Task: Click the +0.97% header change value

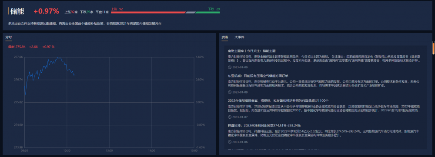Action: (x=47, y=11)
